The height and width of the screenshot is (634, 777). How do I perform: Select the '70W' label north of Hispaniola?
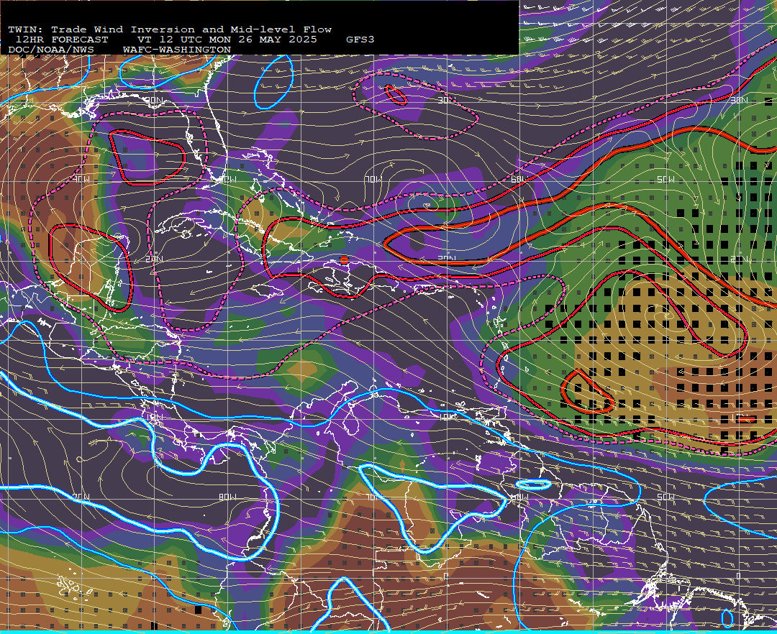[x=373, y=179]
